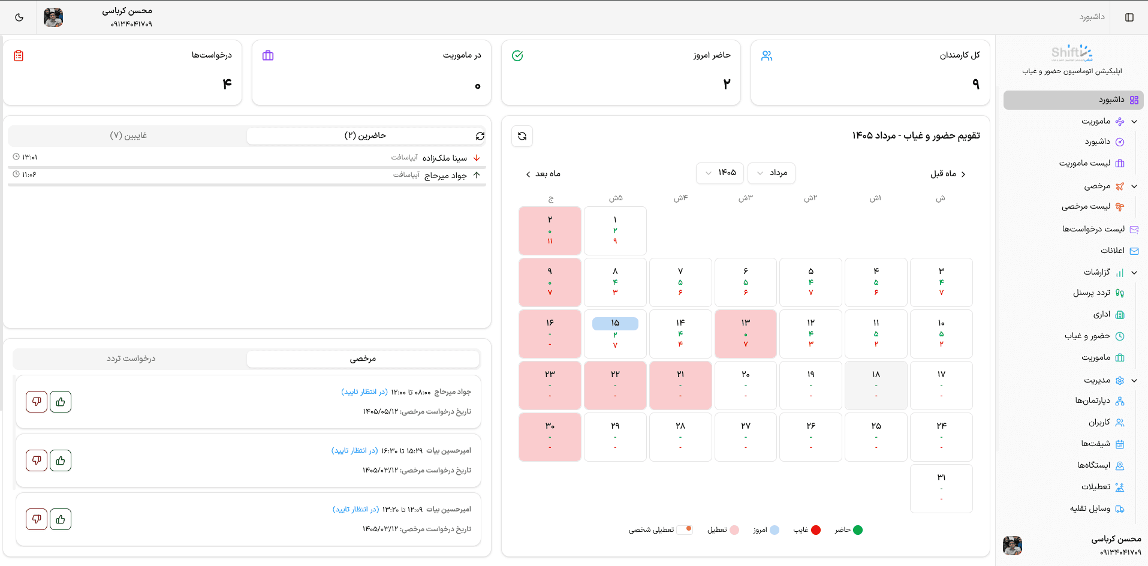Go to next month with ماه بعد

(x=543, y=174)
